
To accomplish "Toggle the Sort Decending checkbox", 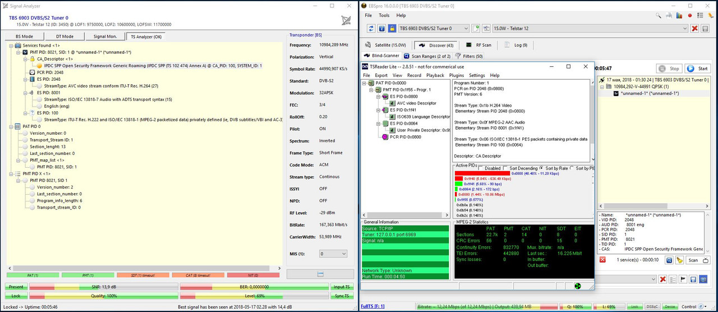I will pyautogui.click(x=506, y=168).
